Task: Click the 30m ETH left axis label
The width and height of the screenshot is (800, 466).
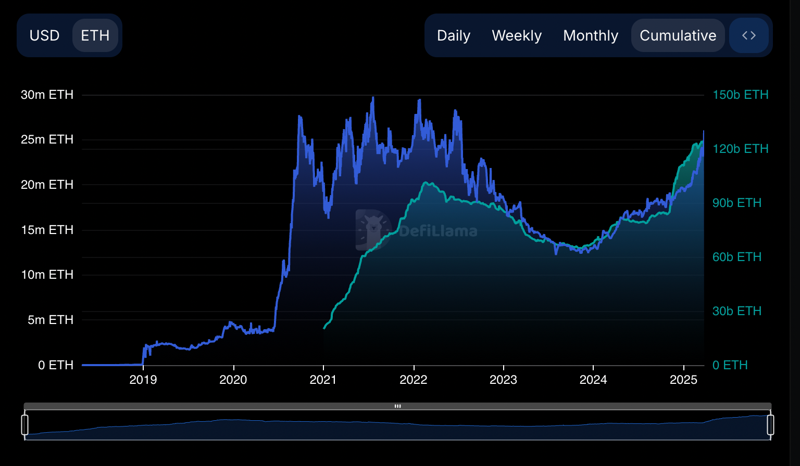Action: click(47, 95)
